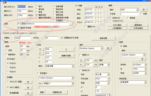Open the folder browse "..." button beside 目录

coord(71,24)
